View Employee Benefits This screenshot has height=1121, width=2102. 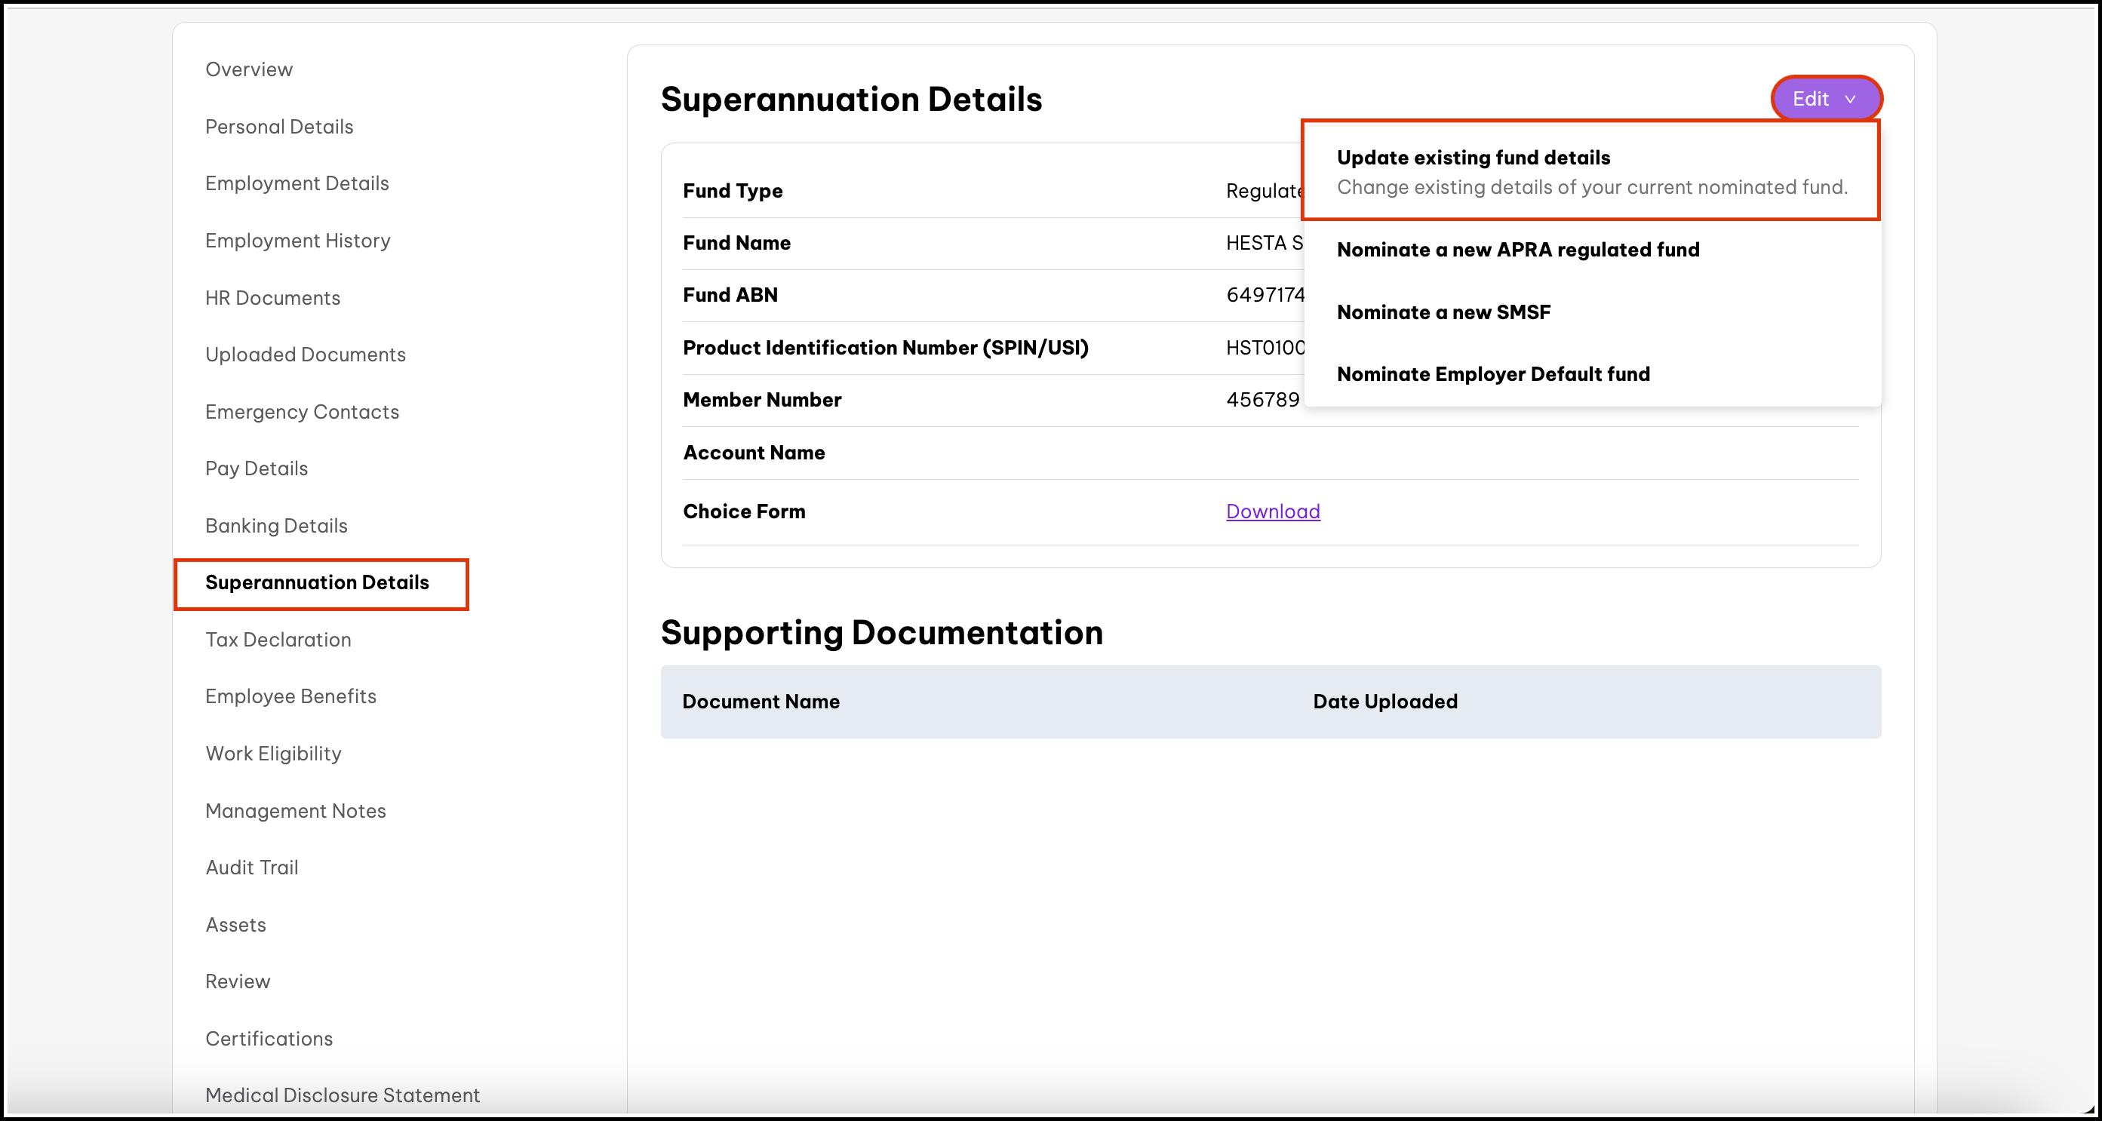pyautogui.click(x=290, y=696)
